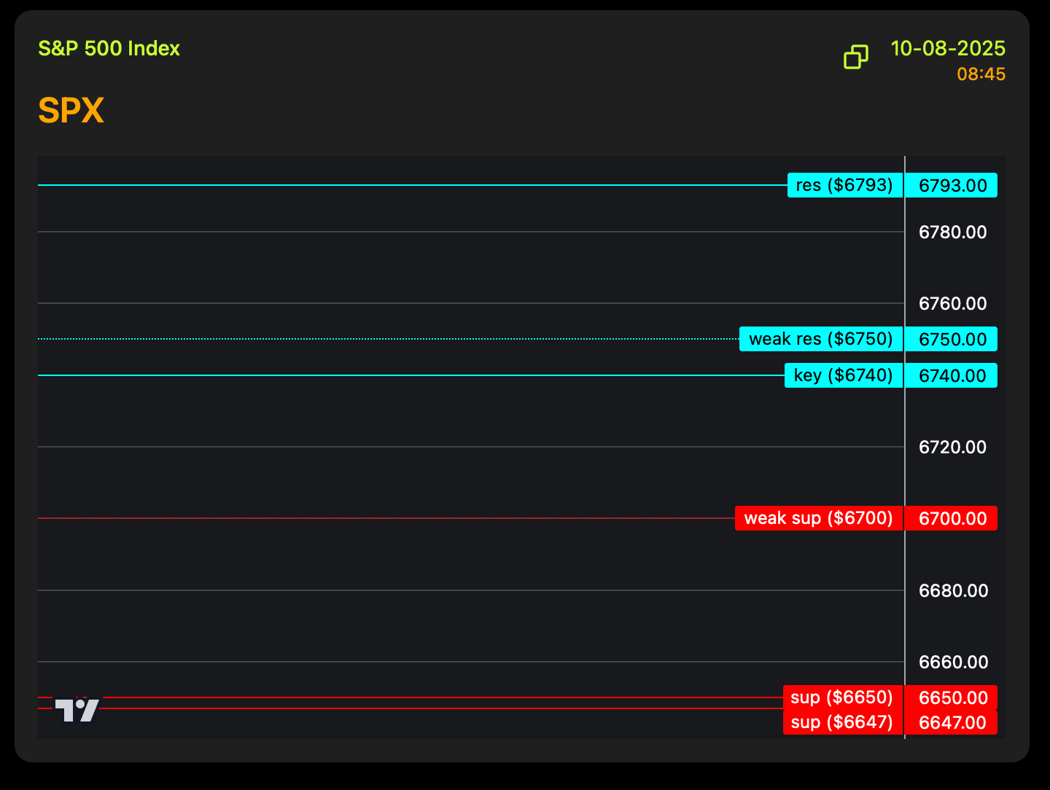Select the sup ($6650) label

[842, 697]
